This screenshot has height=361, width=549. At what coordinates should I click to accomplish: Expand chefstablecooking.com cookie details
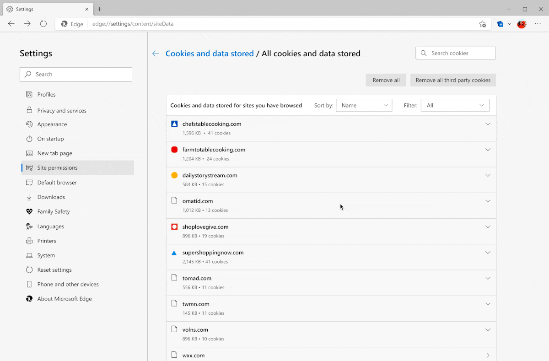(488, 124)
